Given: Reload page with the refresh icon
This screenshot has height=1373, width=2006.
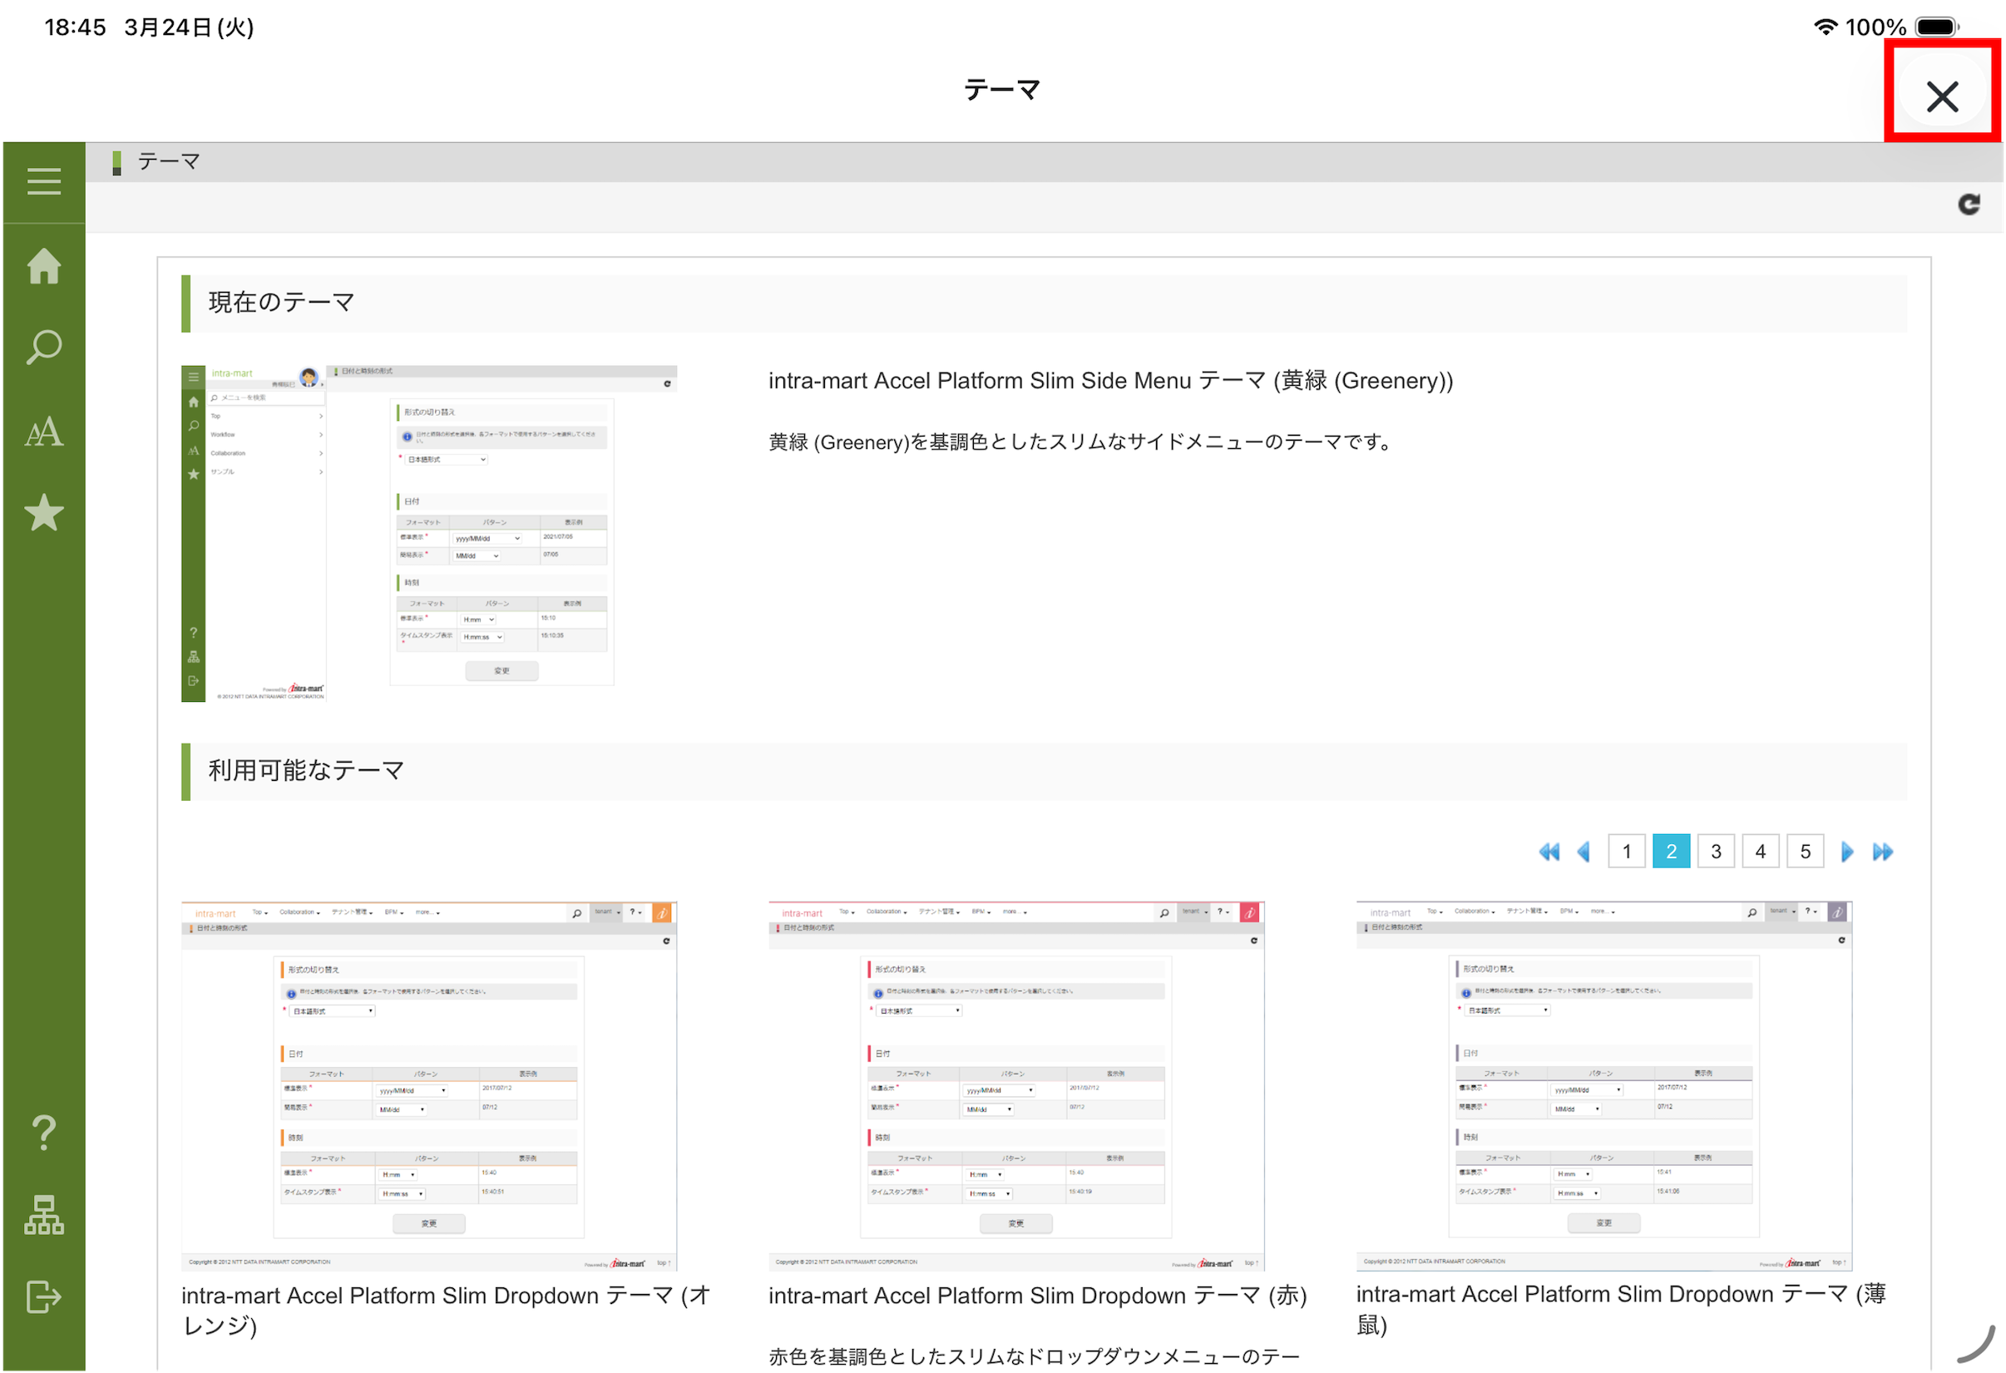Looking at the screenshot, I should click(1969, 205).
